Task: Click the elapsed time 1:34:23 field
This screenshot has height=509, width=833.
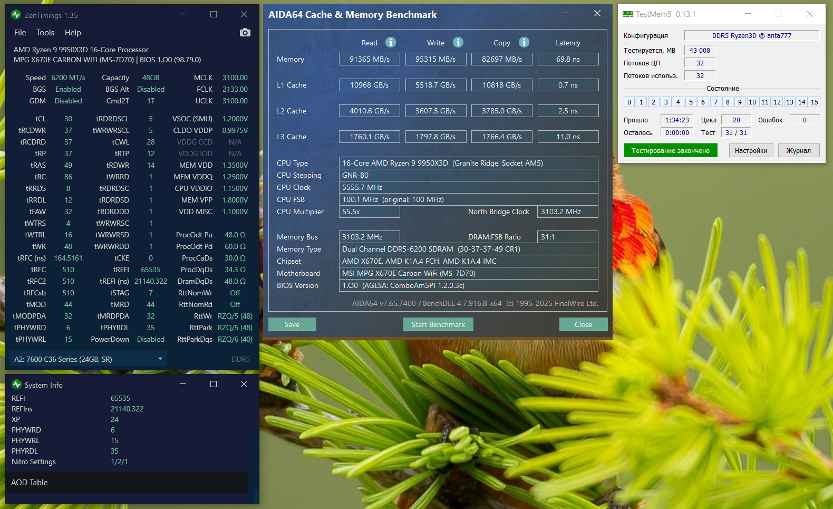Action: tap(677, 120)
